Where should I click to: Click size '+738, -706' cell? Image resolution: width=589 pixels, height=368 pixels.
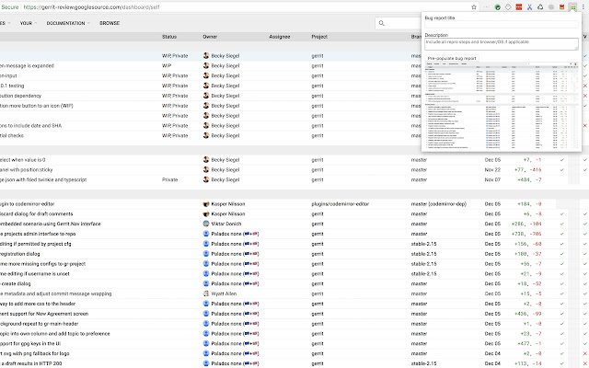[527, 234]
